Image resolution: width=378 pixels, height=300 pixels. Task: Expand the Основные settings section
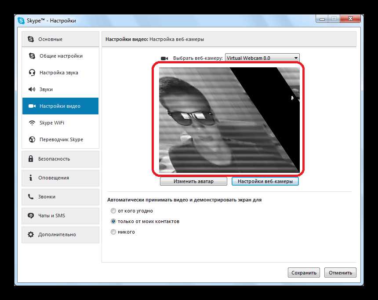pos(60,39)
